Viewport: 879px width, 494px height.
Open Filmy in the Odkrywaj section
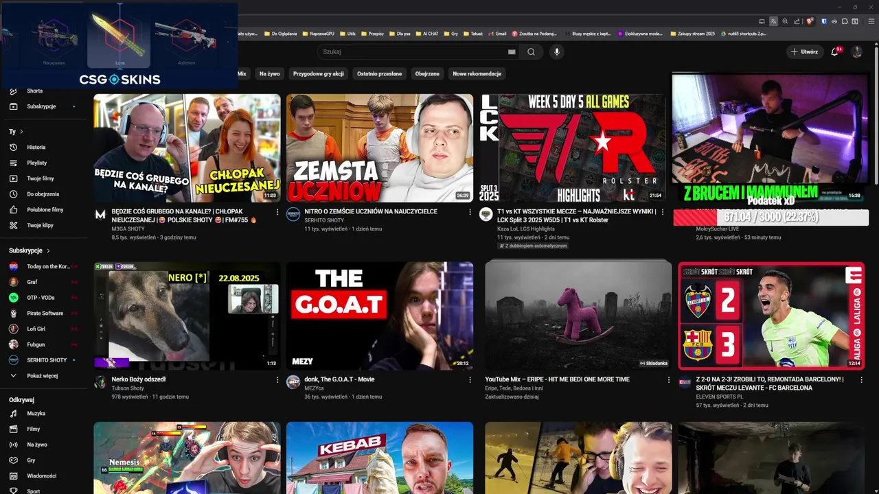33,429
